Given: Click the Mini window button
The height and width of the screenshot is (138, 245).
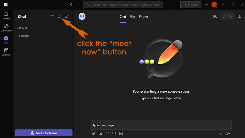Looking at the screenshot, I should pyautogui.click(x=191, y=5).
